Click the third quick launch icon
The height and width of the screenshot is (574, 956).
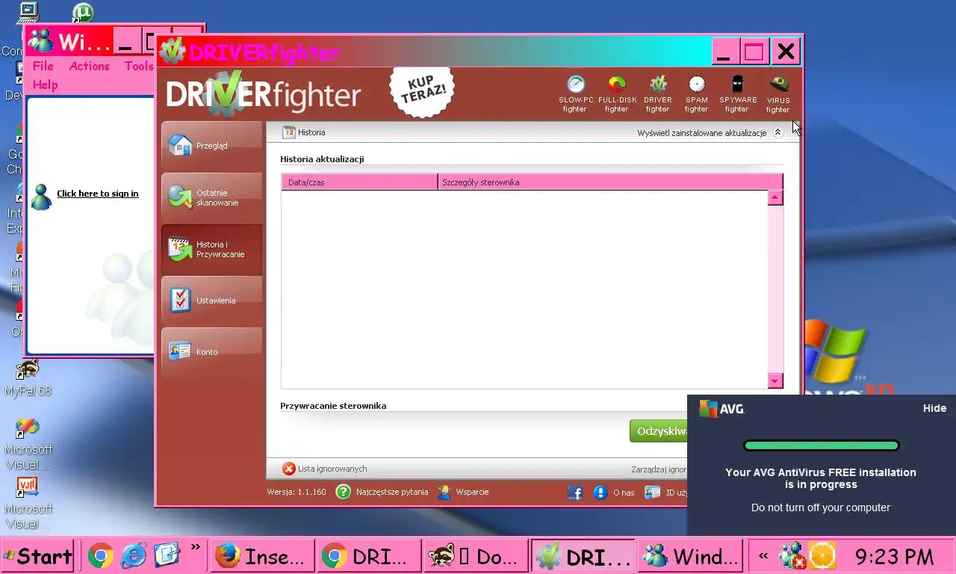(167, 555)
